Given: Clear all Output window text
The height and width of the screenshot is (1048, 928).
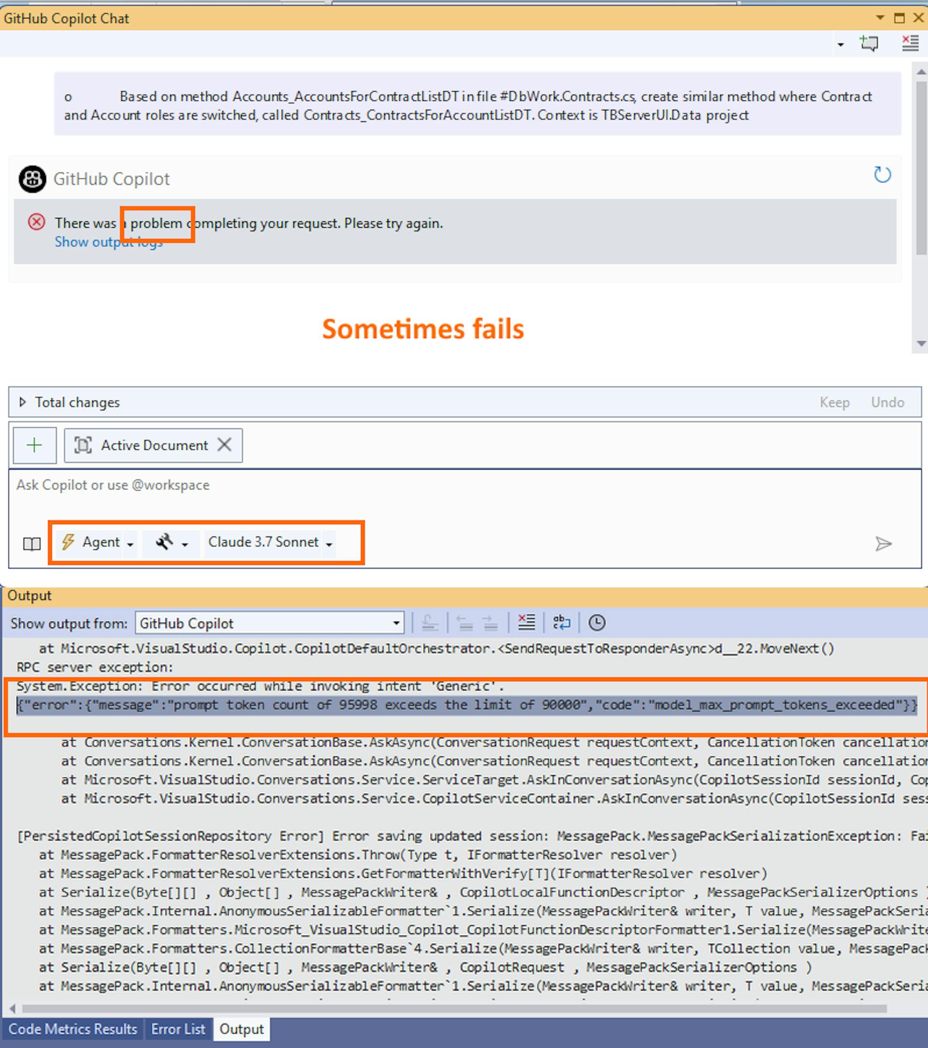Looking at the screenshot, I should [x=526, y=623].
